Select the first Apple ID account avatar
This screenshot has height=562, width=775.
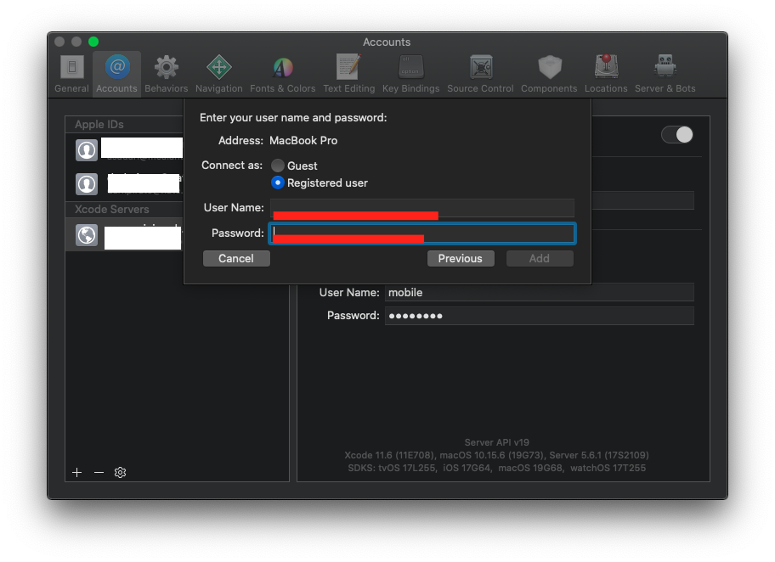(87, 150)
